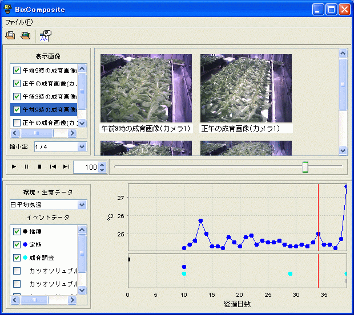The height and width of the screenshot is (315, 354).
Task: Click the 午前9時の成育画像(カメラ1) thumbnail
Action: [146, 88]
